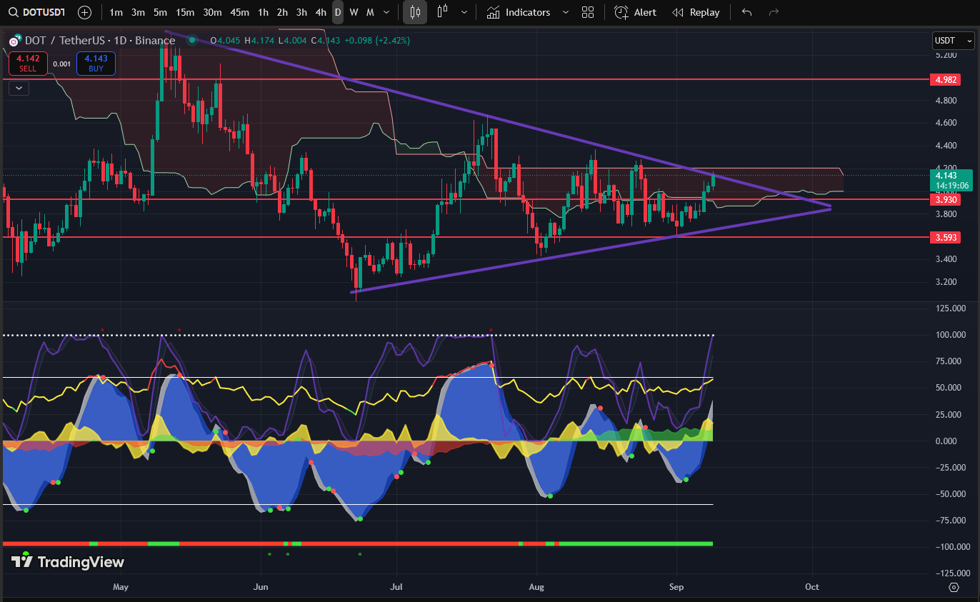The image size is (980, 602).
Task: Open the Indicators panel
Action: coord(519,12)
